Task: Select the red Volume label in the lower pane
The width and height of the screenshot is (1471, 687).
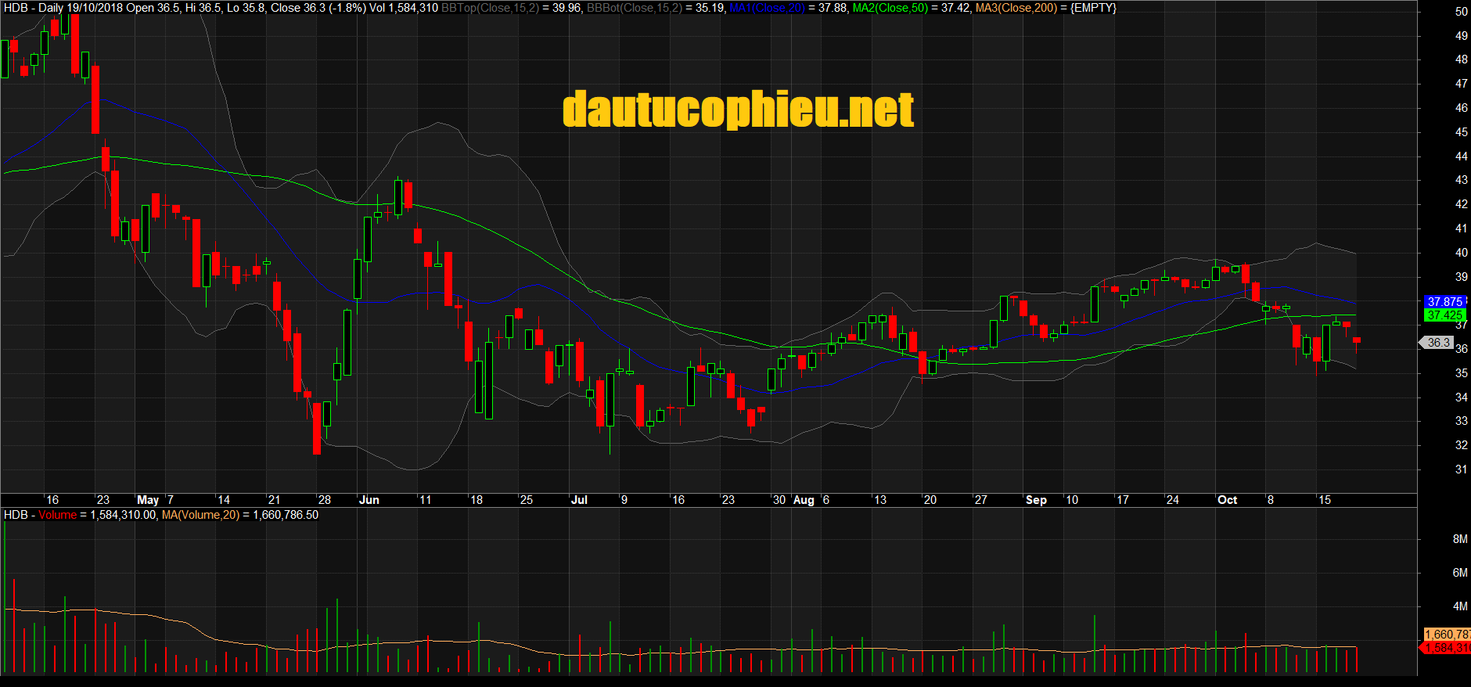Action: click(x=58, y=515)
